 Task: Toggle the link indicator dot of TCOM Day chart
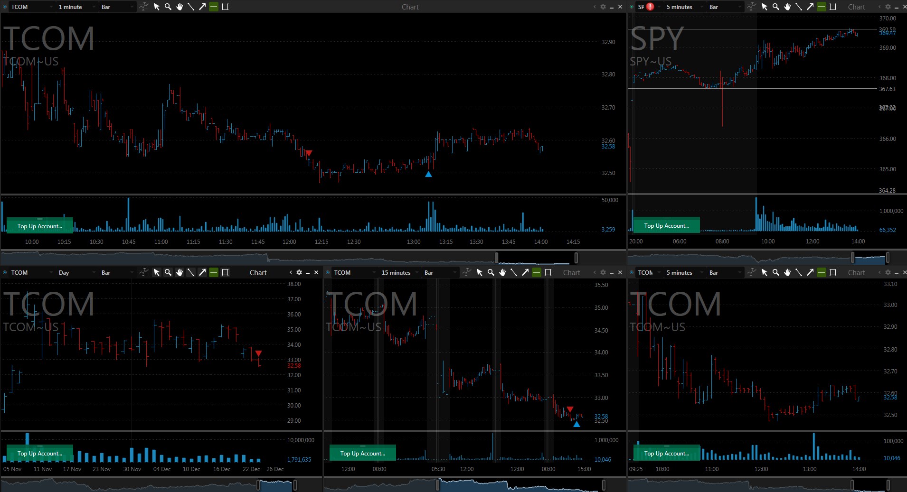[5, 272]
